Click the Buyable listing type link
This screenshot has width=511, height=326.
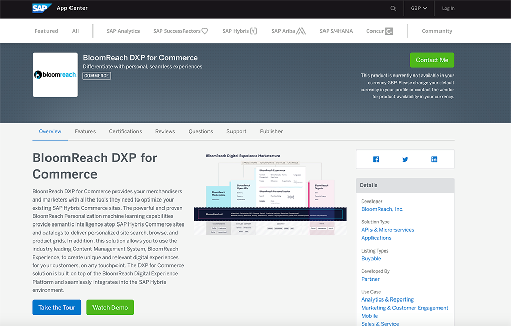(371, 258)
